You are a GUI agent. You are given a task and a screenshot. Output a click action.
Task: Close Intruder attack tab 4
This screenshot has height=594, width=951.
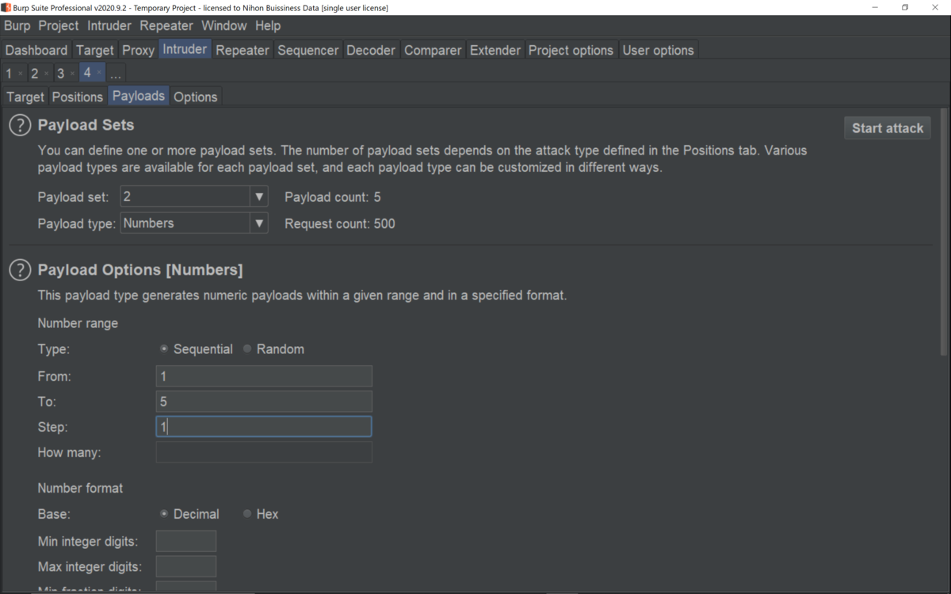click(99, 73)
